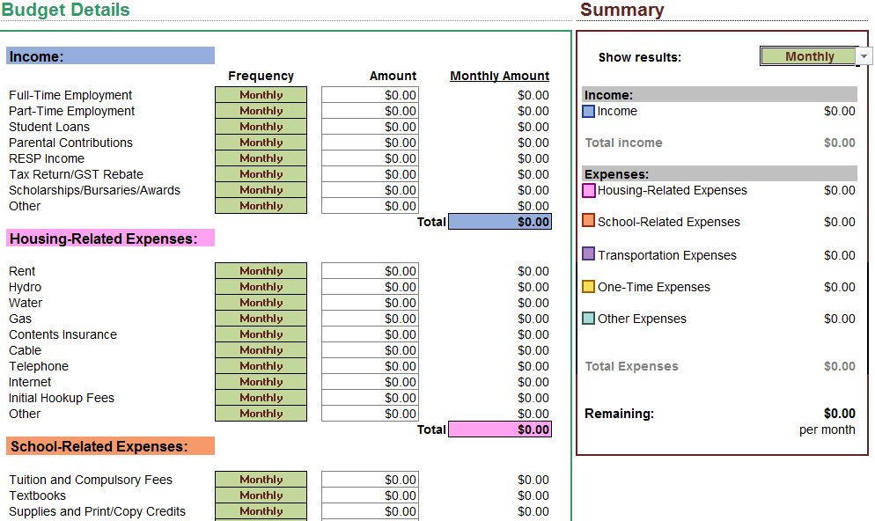Open the Show results dropdown arrow
The height and width of the screenshot is (521, 875).
[x=864, y=56]
